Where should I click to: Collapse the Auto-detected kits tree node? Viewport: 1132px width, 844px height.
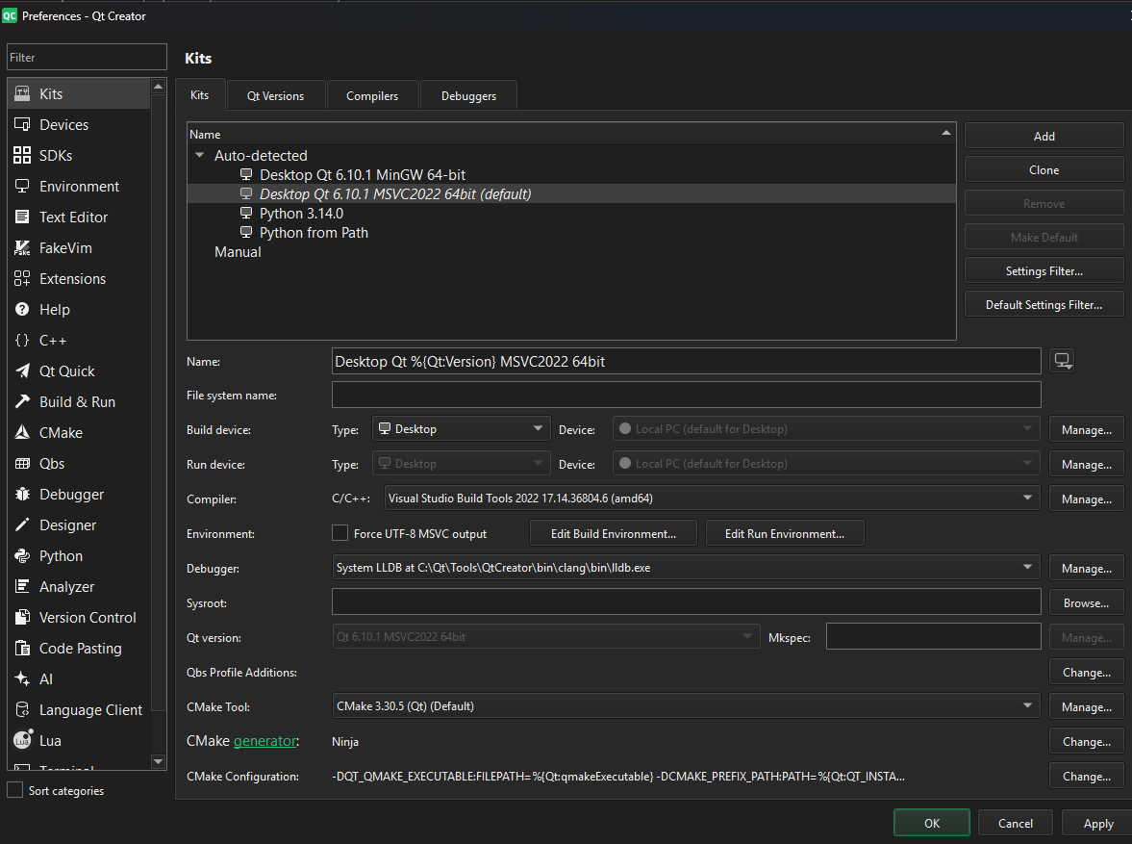click(x=199, y=156)
